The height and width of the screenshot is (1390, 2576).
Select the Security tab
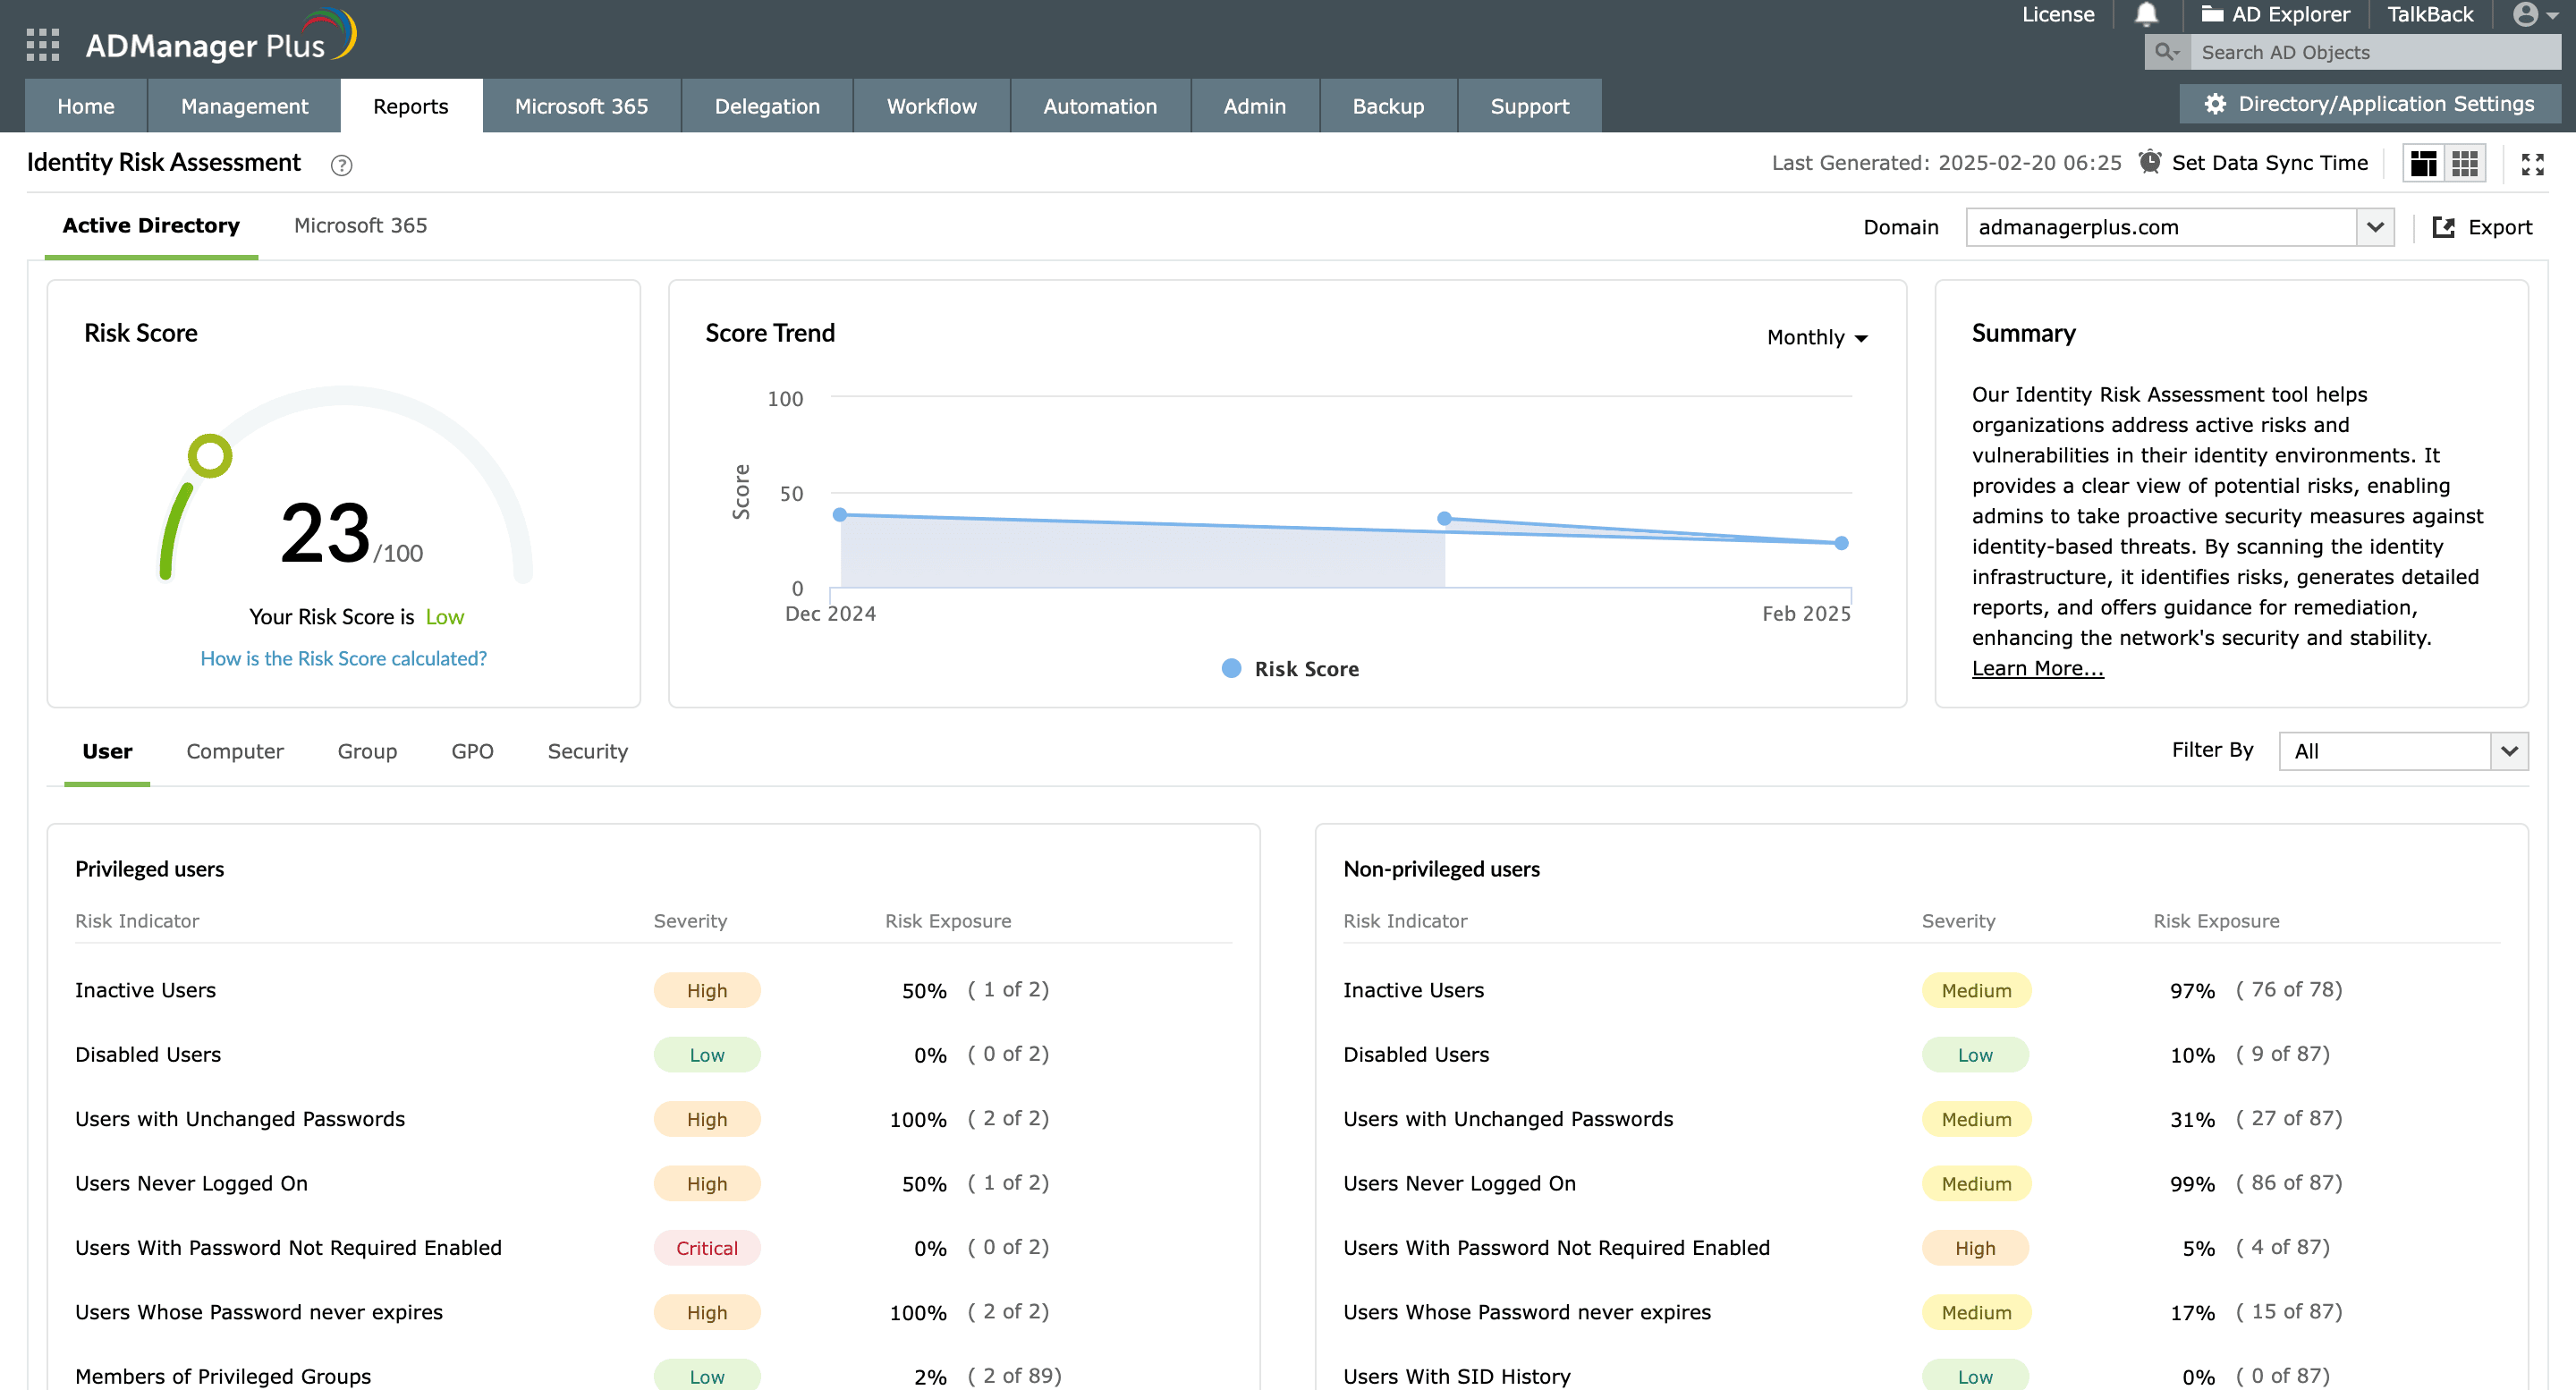(x=587, y=751)
